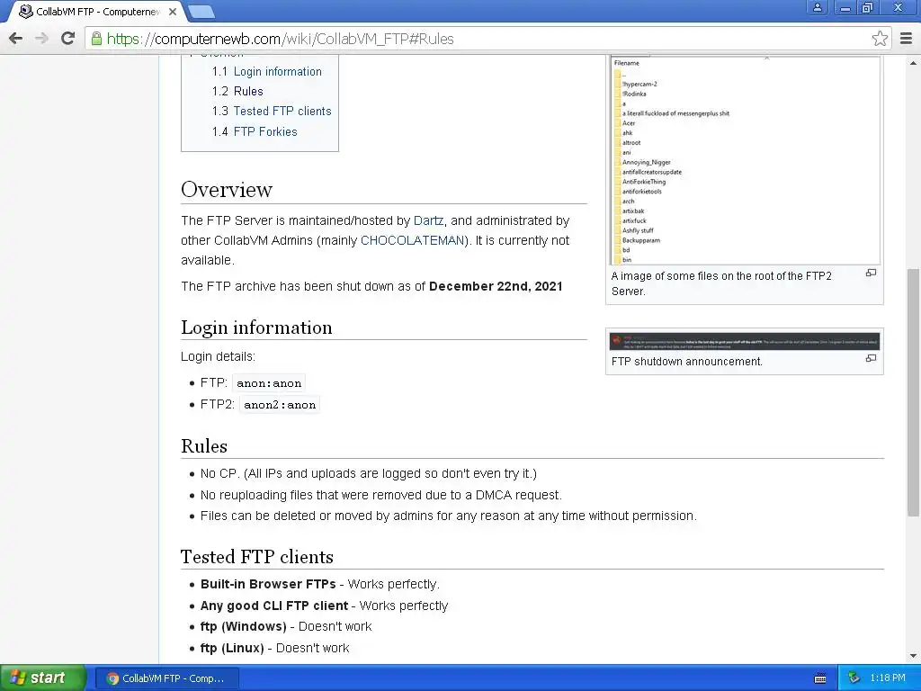Click the browser forward arrow

click(x=41, y=39)
